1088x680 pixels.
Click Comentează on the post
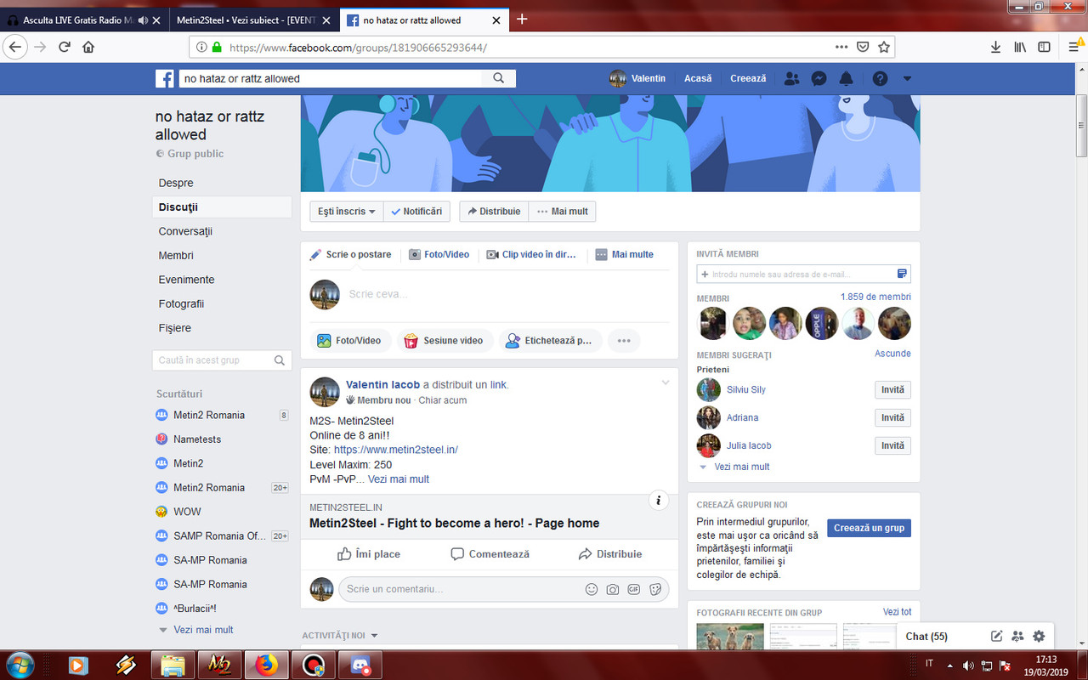pyautogui.click(x=490, y=554)
